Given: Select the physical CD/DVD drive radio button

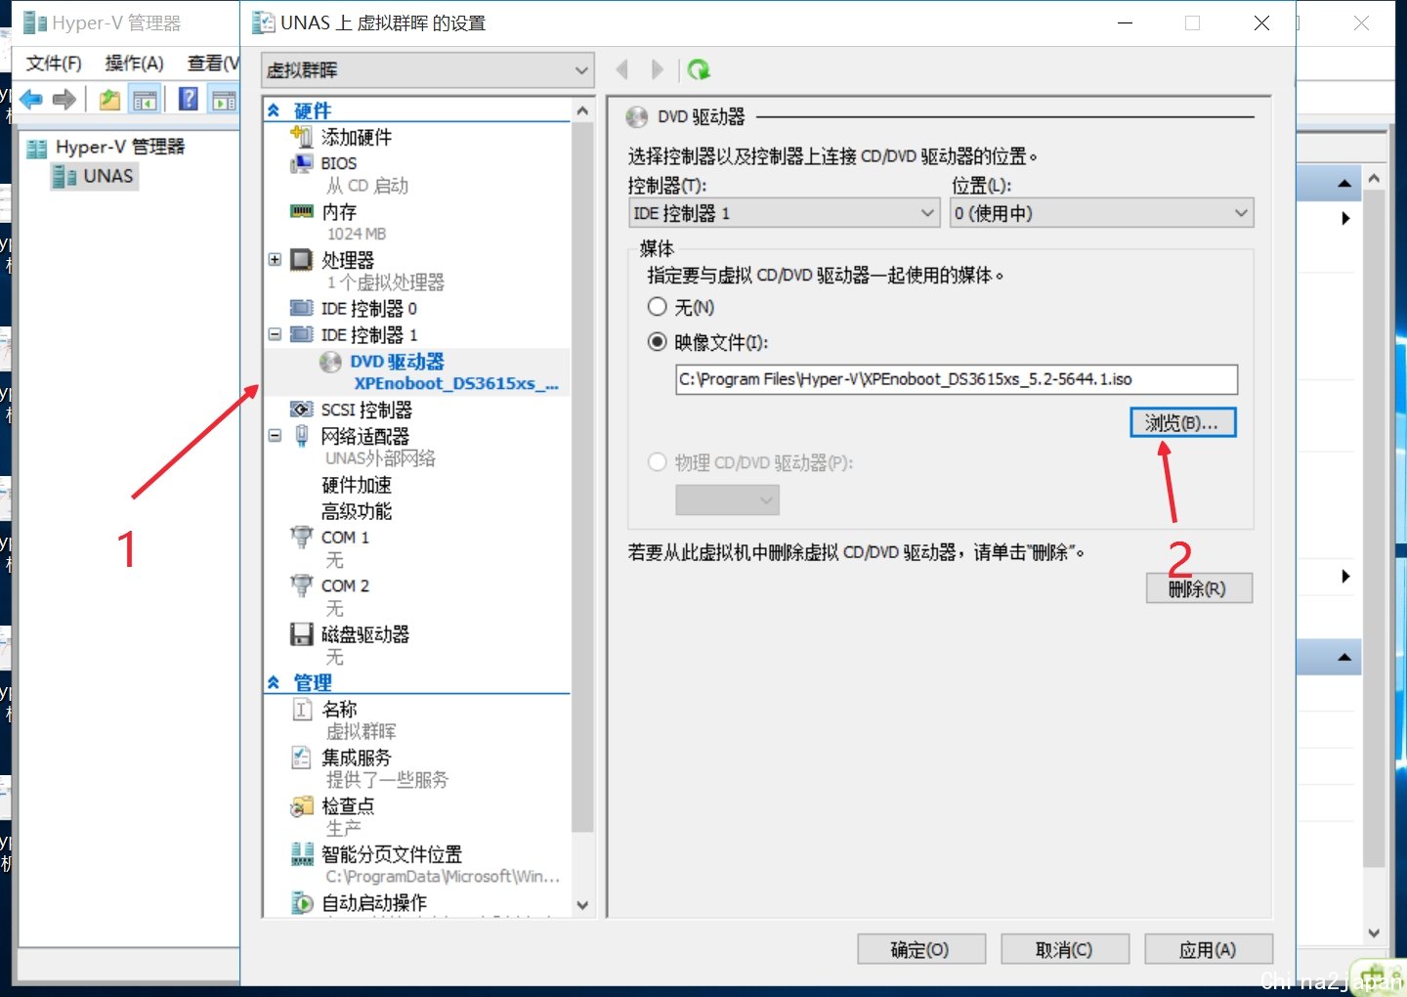Looking at the screenshot, I should pos(658,462).
